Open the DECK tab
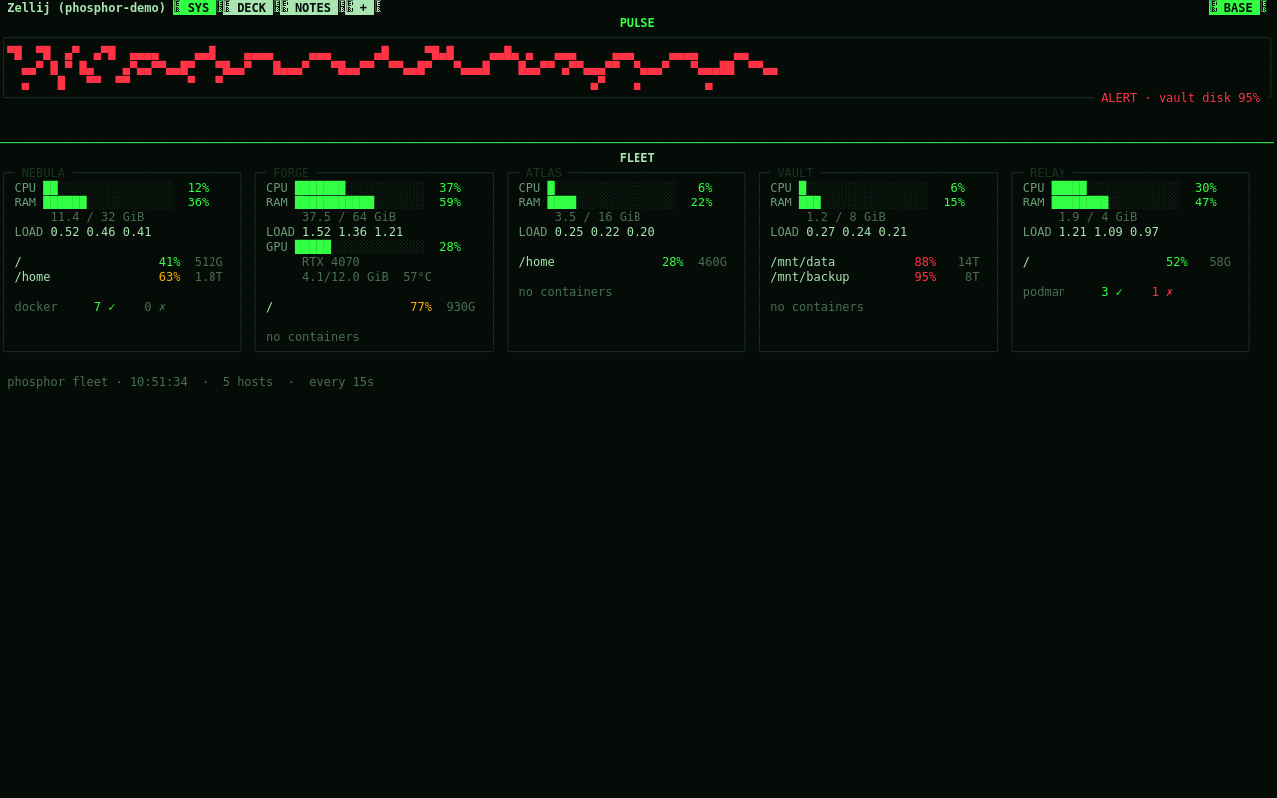Image resolution: width=1277 pixels, height=798 pixels. tap(251, 8)
